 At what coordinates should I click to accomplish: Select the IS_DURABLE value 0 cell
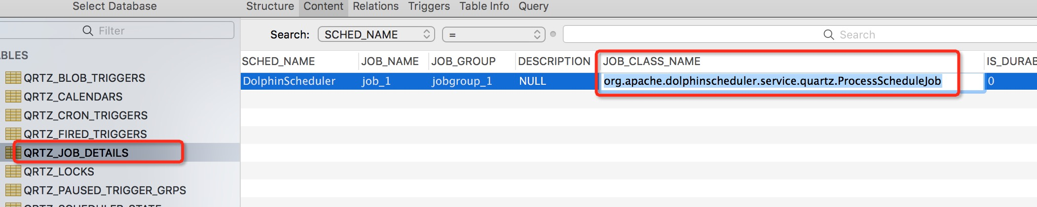[x=1011, y=81]
